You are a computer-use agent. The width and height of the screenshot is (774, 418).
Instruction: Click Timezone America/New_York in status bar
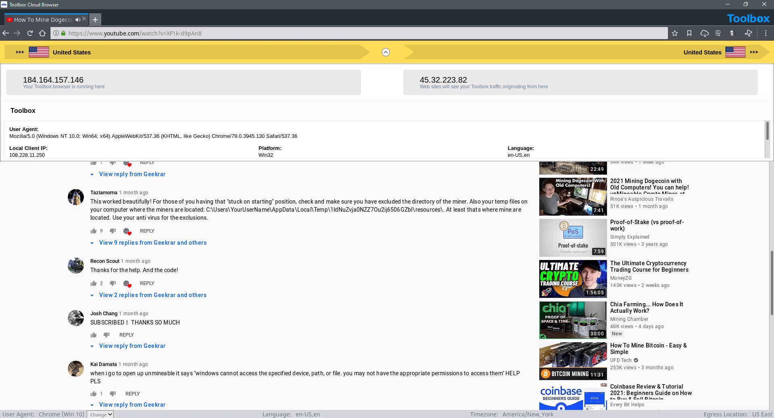click(x=512, y=414)
